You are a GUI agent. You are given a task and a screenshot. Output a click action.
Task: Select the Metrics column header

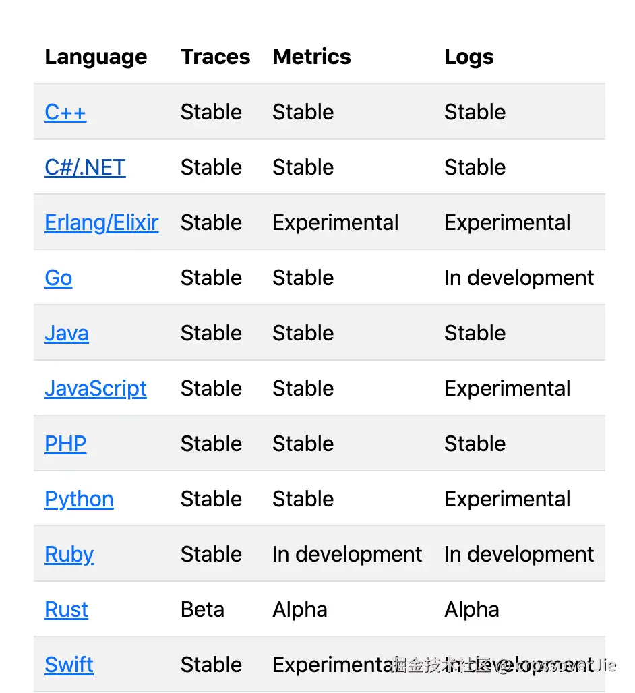[x=311, y=57]
